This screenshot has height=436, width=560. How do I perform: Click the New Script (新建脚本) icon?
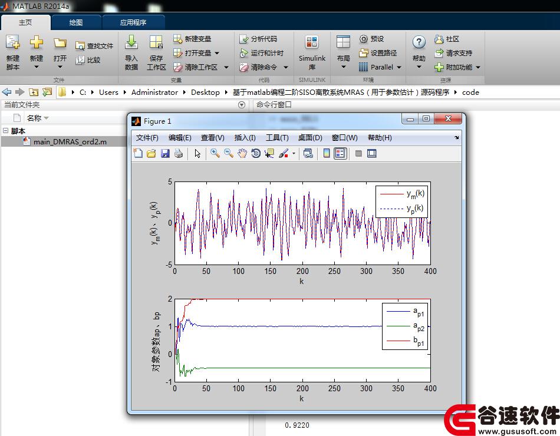point(12,42)
